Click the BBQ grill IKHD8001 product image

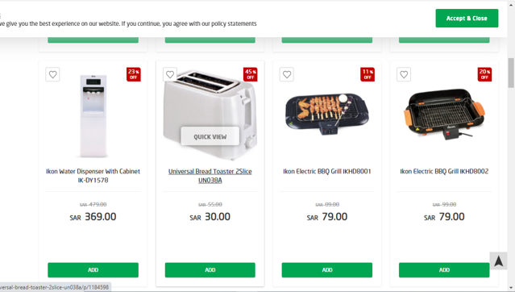tap(327, 115)
